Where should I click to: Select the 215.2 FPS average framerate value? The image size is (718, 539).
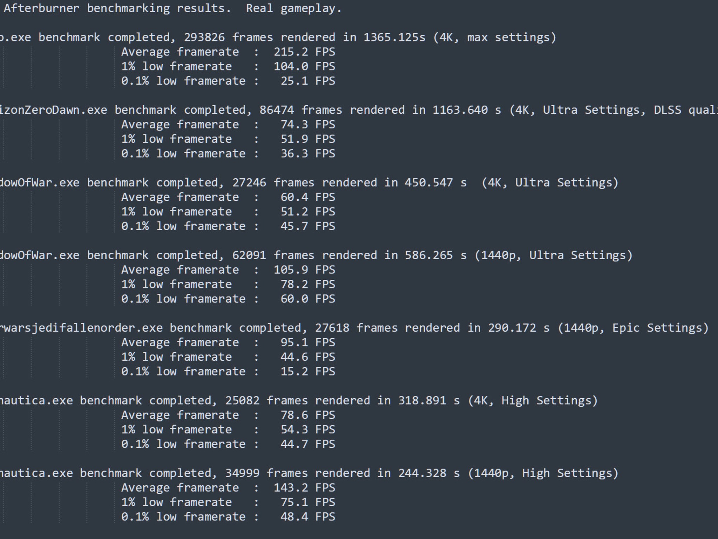pos(304,52)
